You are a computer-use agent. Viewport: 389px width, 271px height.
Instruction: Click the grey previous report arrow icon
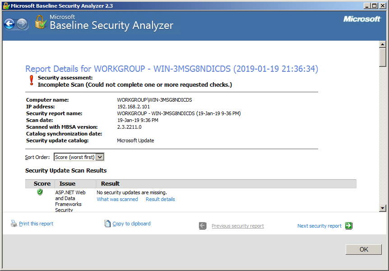click(x=203, y=226)
